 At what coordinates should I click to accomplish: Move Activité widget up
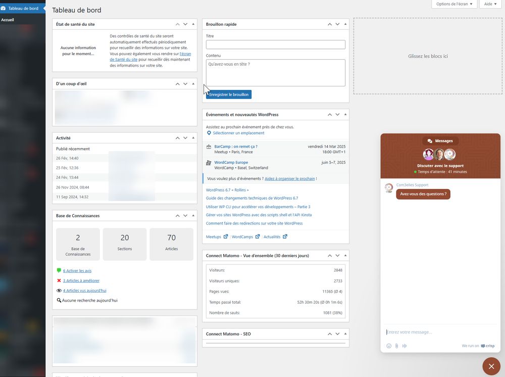177,138
